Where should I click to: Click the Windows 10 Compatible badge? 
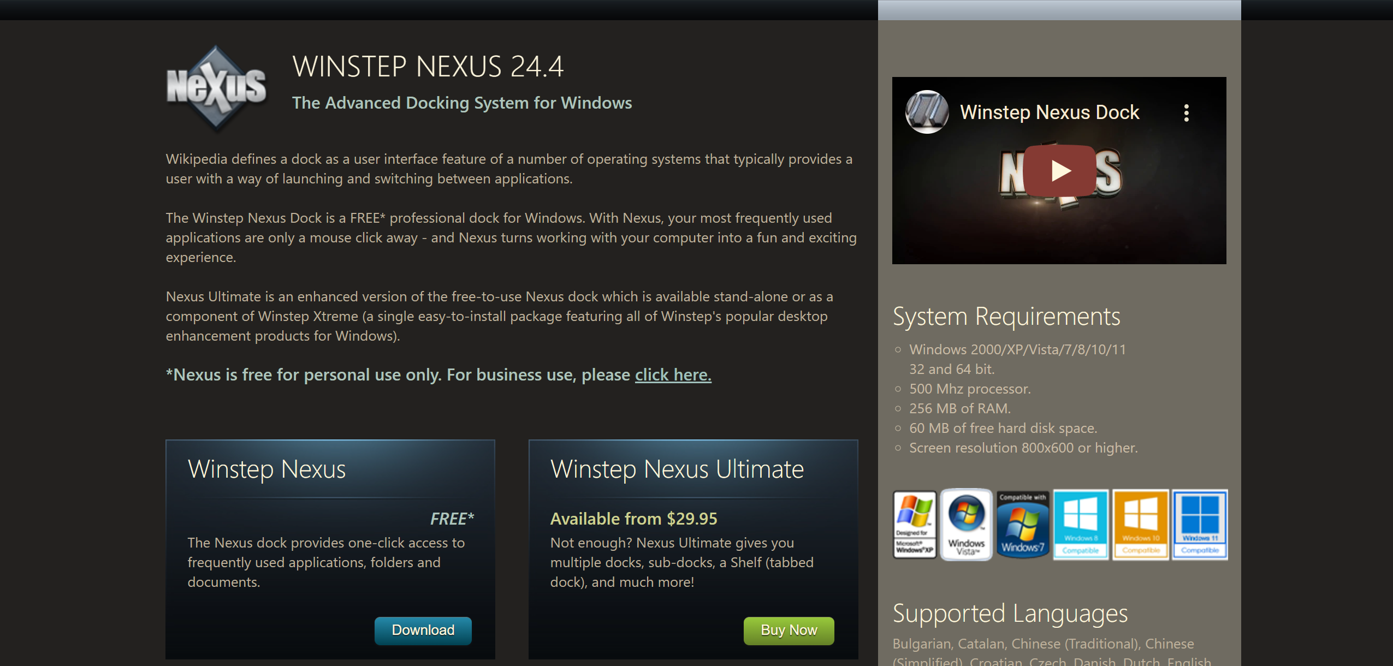1140,524
